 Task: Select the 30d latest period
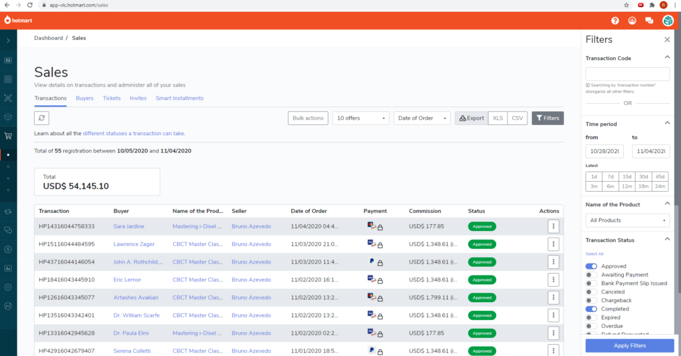pos(643,176)
